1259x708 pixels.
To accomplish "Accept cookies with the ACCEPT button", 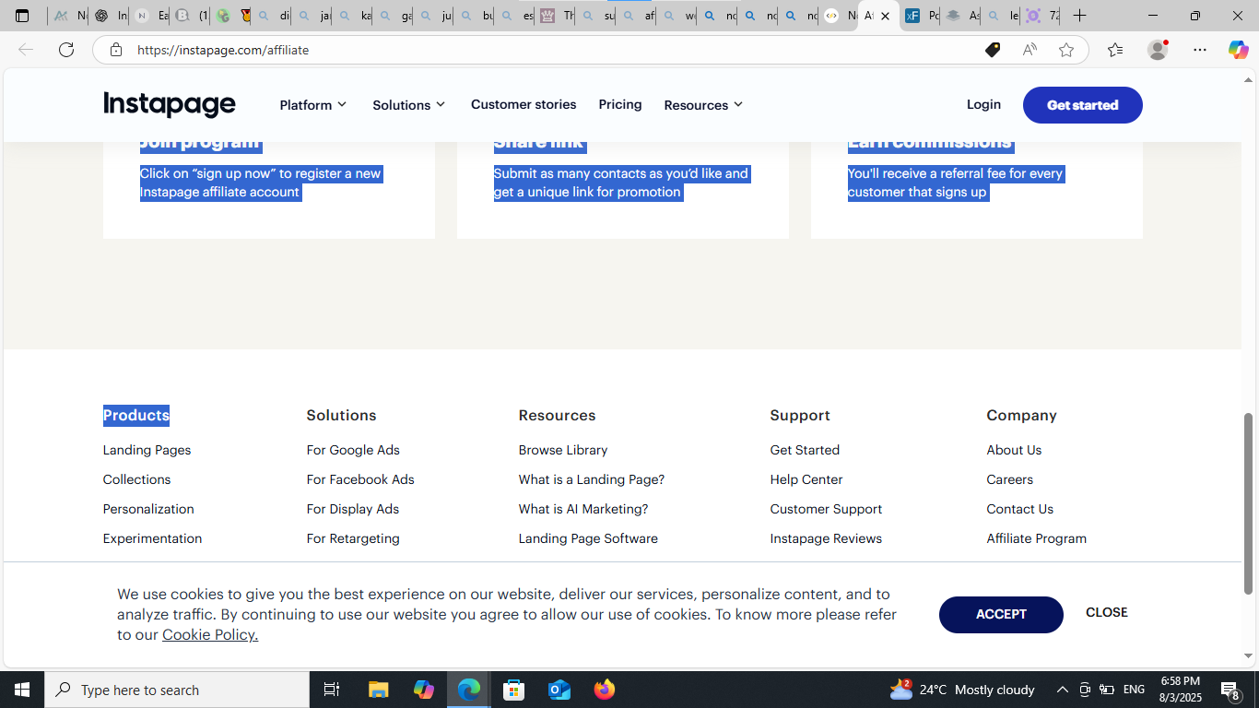I will coord(1001,615).
